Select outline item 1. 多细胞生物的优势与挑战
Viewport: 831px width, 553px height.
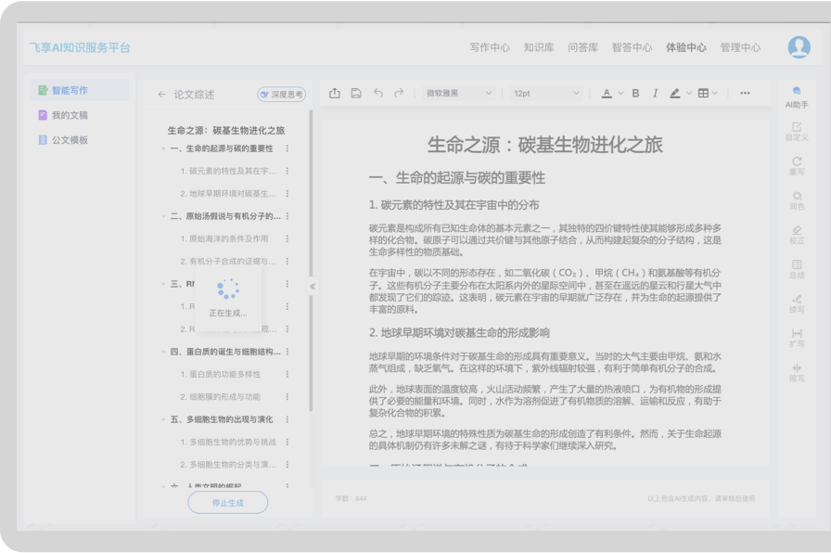pyautogui.click(x=228, y=443)
